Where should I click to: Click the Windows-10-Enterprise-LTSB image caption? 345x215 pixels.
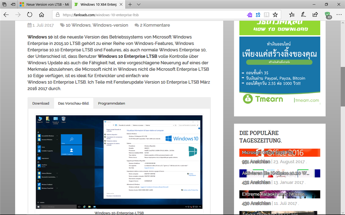pyautogui.click(x=119, y=213)
